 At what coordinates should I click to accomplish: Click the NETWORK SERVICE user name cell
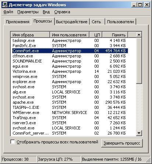[x=70, y=113]
